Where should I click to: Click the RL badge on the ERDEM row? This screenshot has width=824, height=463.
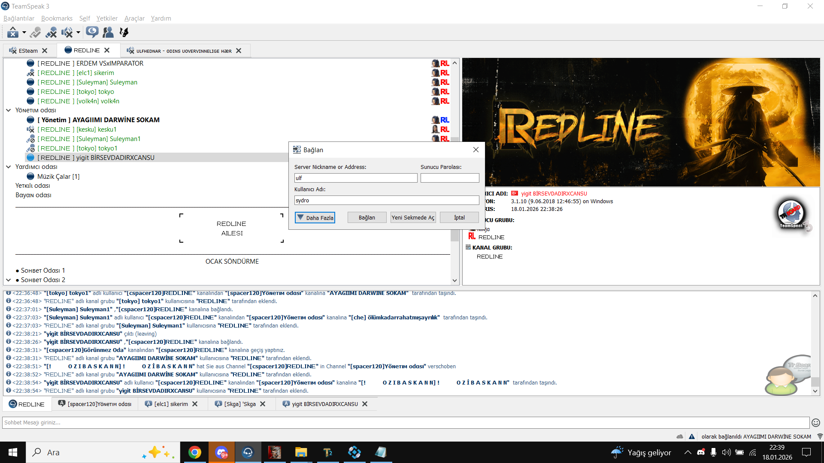(445, 63)
